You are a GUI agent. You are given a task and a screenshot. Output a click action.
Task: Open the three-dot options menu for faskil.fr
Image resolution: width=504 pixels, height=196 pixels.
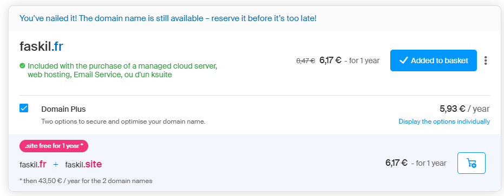(x=486, y=60)
